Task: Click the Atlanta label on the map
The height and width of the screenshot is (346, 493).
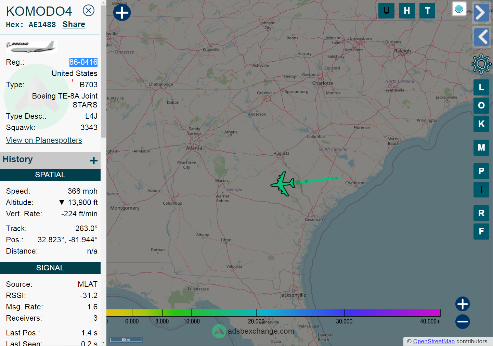Action: (x=194, y=148)
